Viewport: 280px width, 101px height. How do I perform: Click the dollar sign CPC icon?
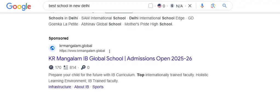[x=172, y=6]
